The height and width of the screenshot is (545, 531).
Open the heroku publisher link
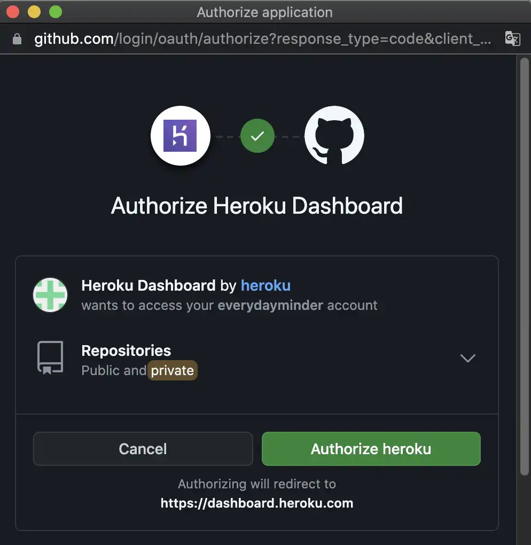pos(265,285)
